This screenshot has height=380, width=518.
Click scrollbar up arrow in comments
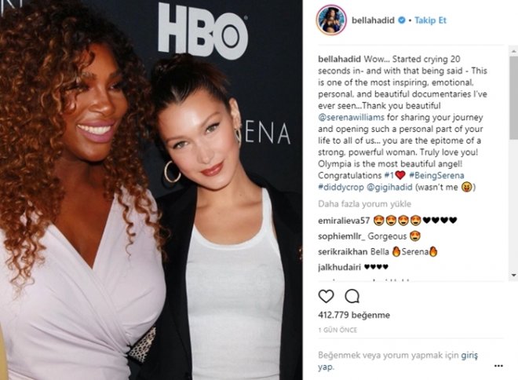514,51
